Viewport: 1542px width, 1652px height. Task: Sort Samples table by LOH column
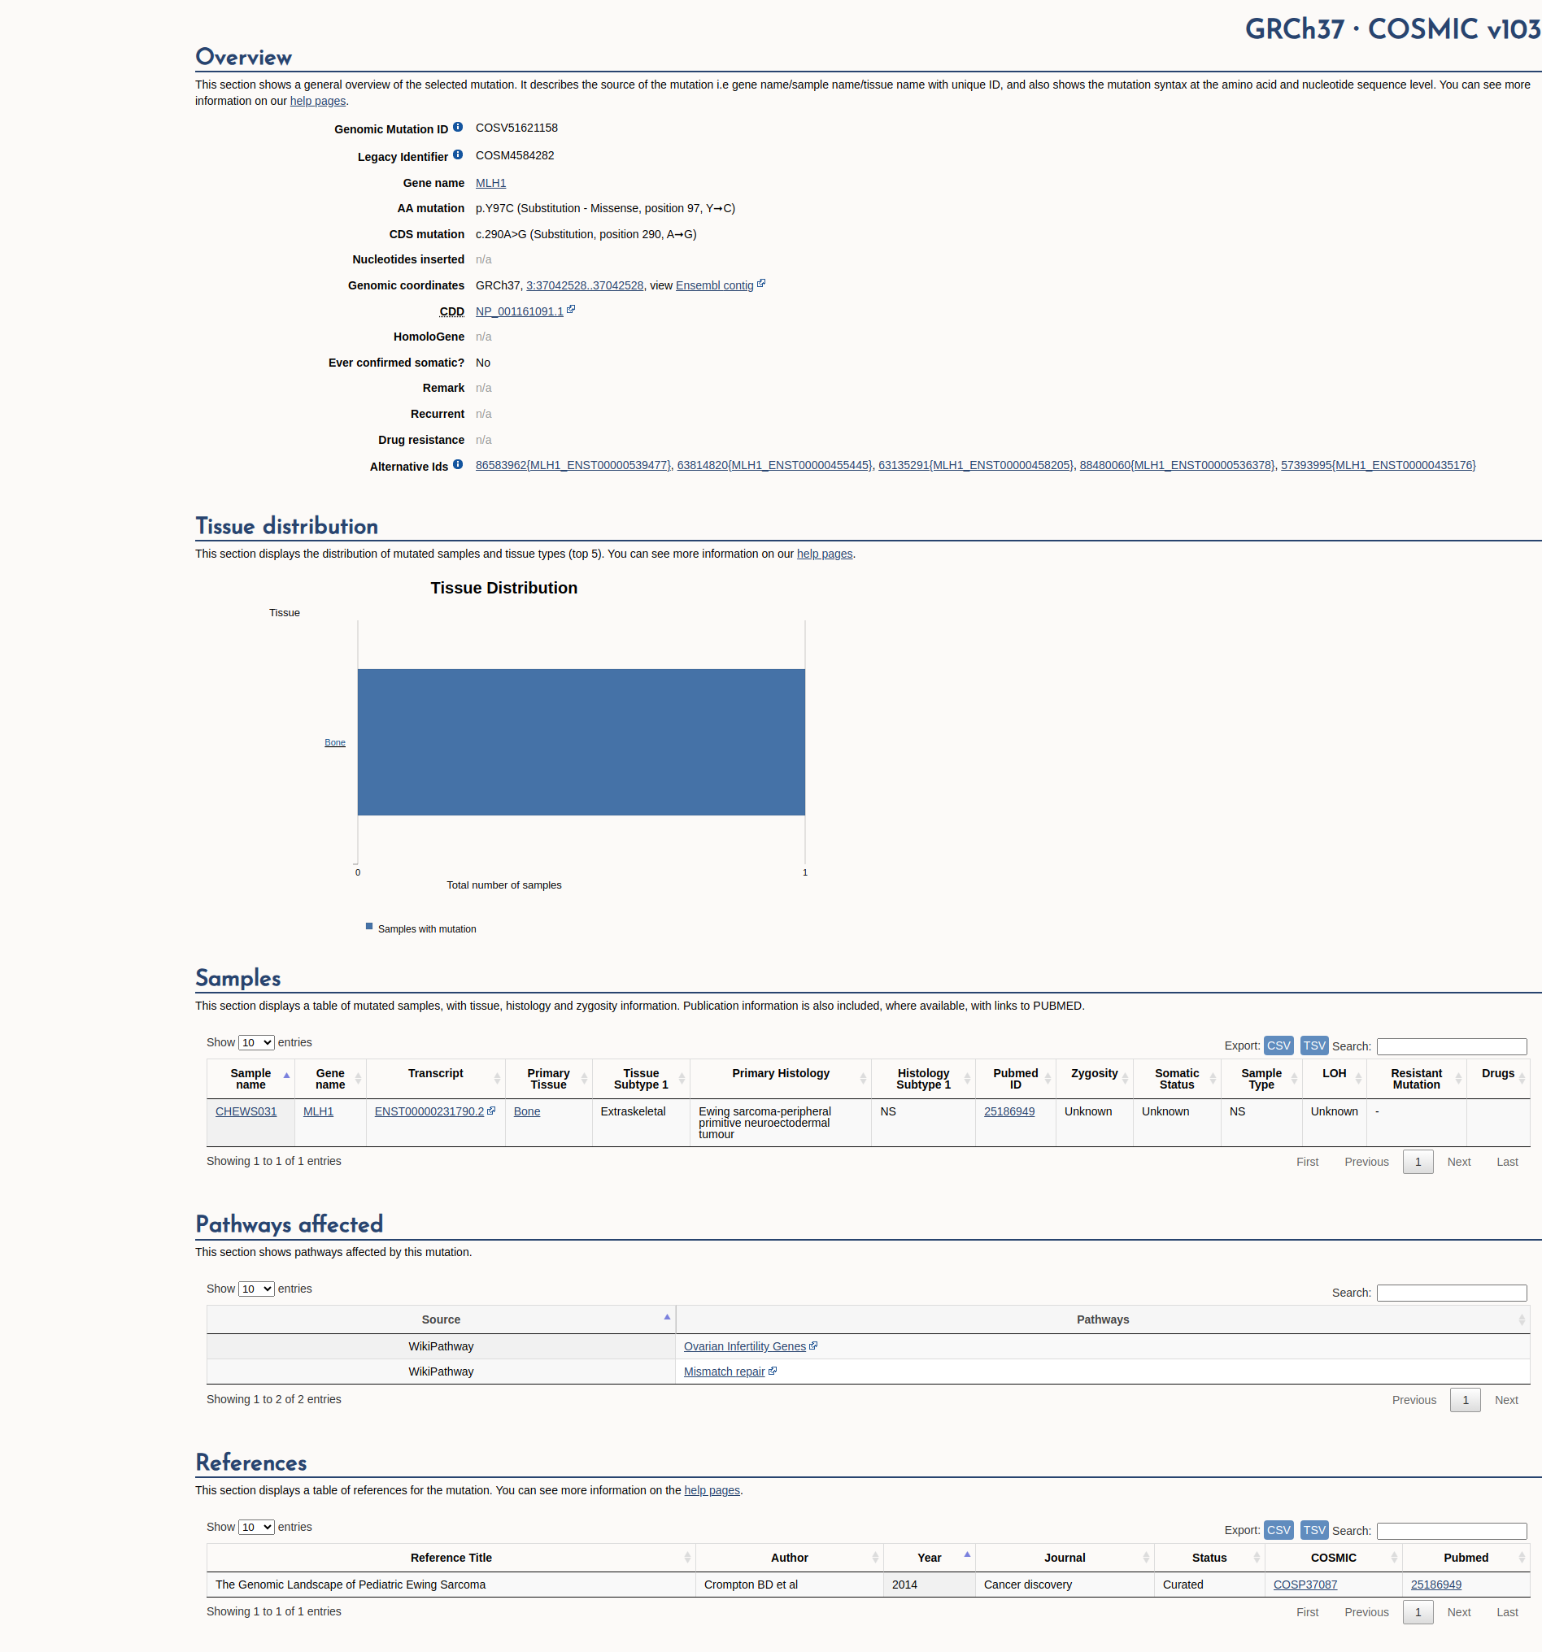coord(1334,1079)
